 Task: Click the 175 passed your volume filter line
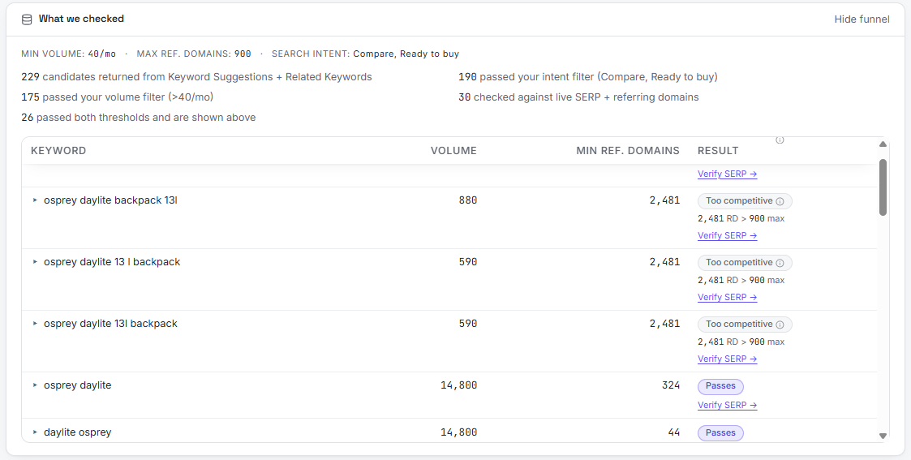[118, 97]
